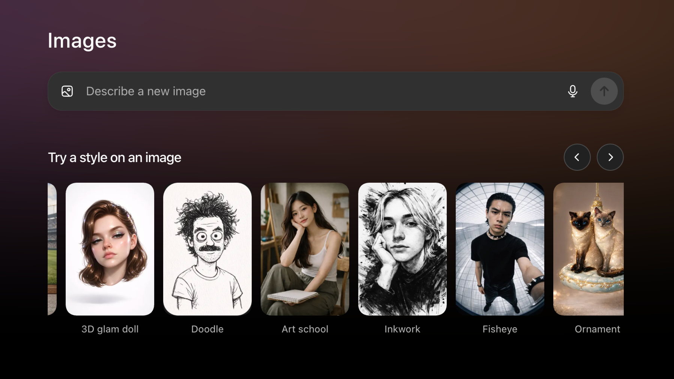Click the Try a style on an image heading
This screenshot has height=379, width=674.
point(114,158)
